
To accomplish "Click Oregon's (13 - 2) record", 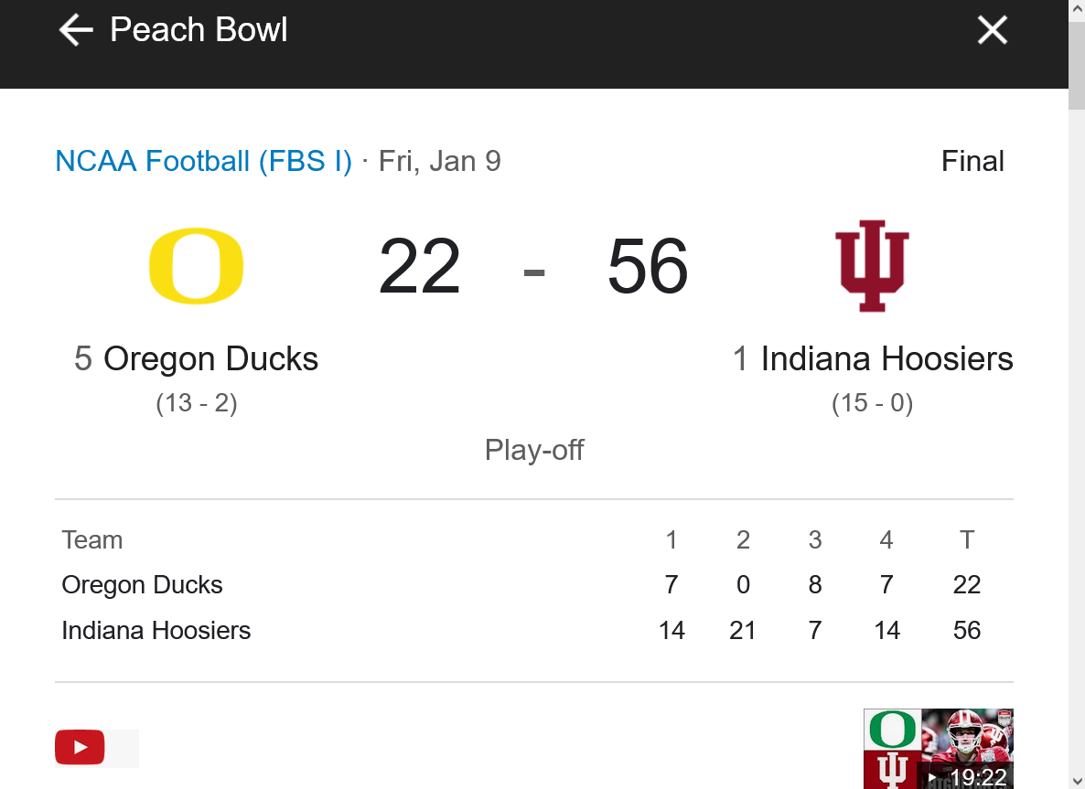I will point(196,403).
